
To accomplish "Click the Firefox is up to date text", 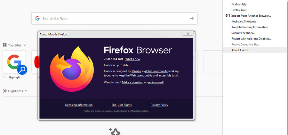I will pos(116,65).
